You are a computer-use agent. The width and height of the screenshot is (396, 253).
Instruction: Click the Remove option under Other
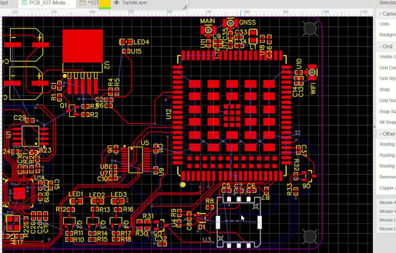point(386,177)
